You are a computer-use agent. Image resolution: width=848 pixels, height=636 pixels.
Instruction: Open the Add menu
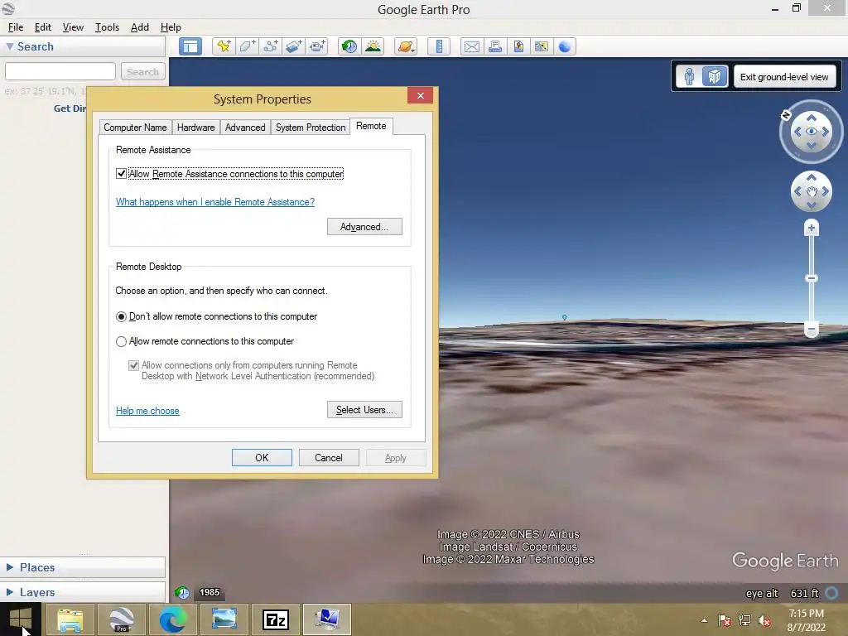click(139, 27)
